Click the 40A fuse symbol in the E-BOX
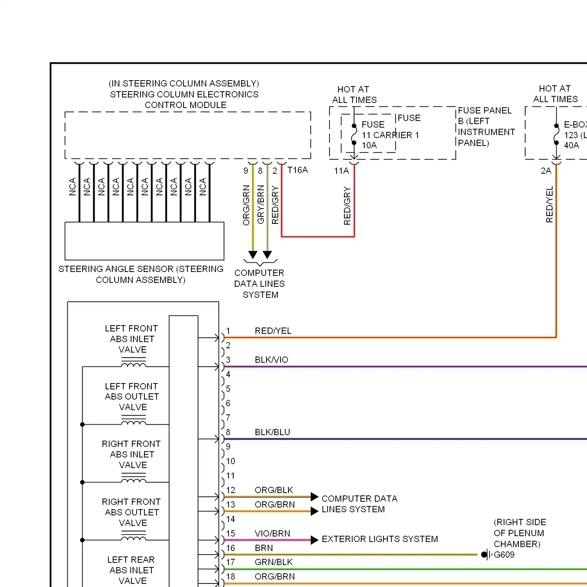Image resolution: width=587 pixels, height=587 pixels. click(556, 135)
